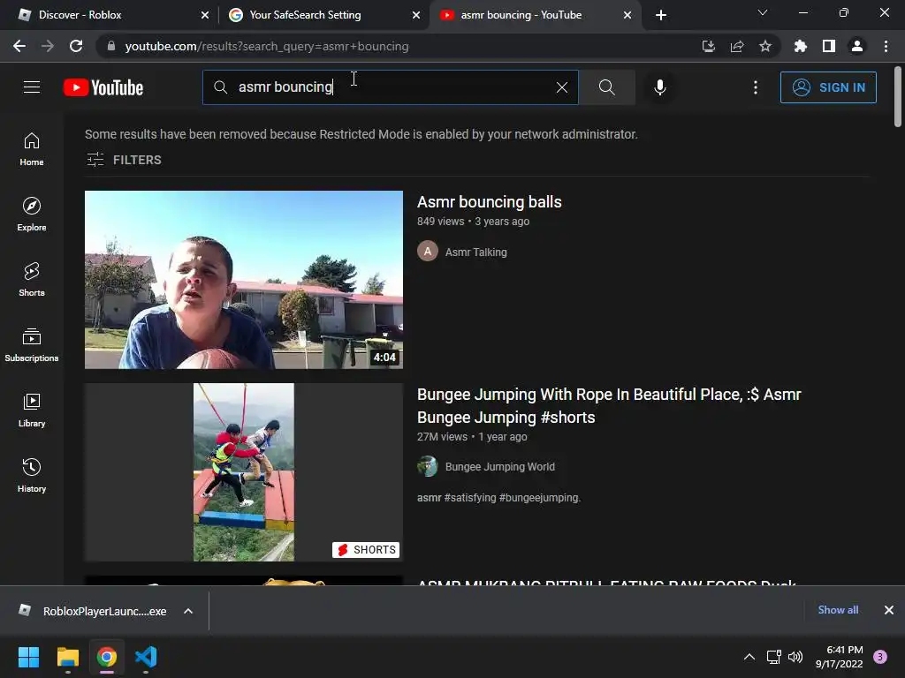
Task: Open the Chrome profile icon
Action: click(857, 46)
